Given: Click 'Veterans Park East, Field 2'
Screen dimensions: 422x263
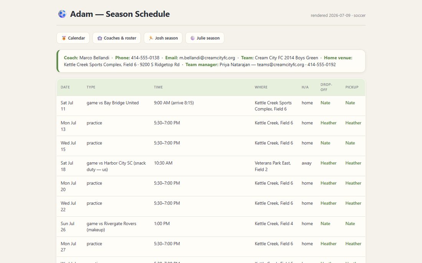Looking at the screenshot, I should tap(273, 166).
